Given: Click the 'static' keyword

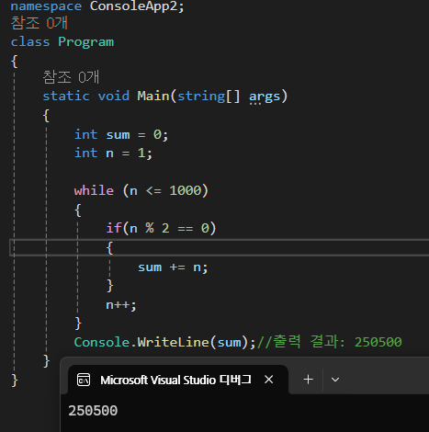Looking at the screenshot, I should 66,96.
